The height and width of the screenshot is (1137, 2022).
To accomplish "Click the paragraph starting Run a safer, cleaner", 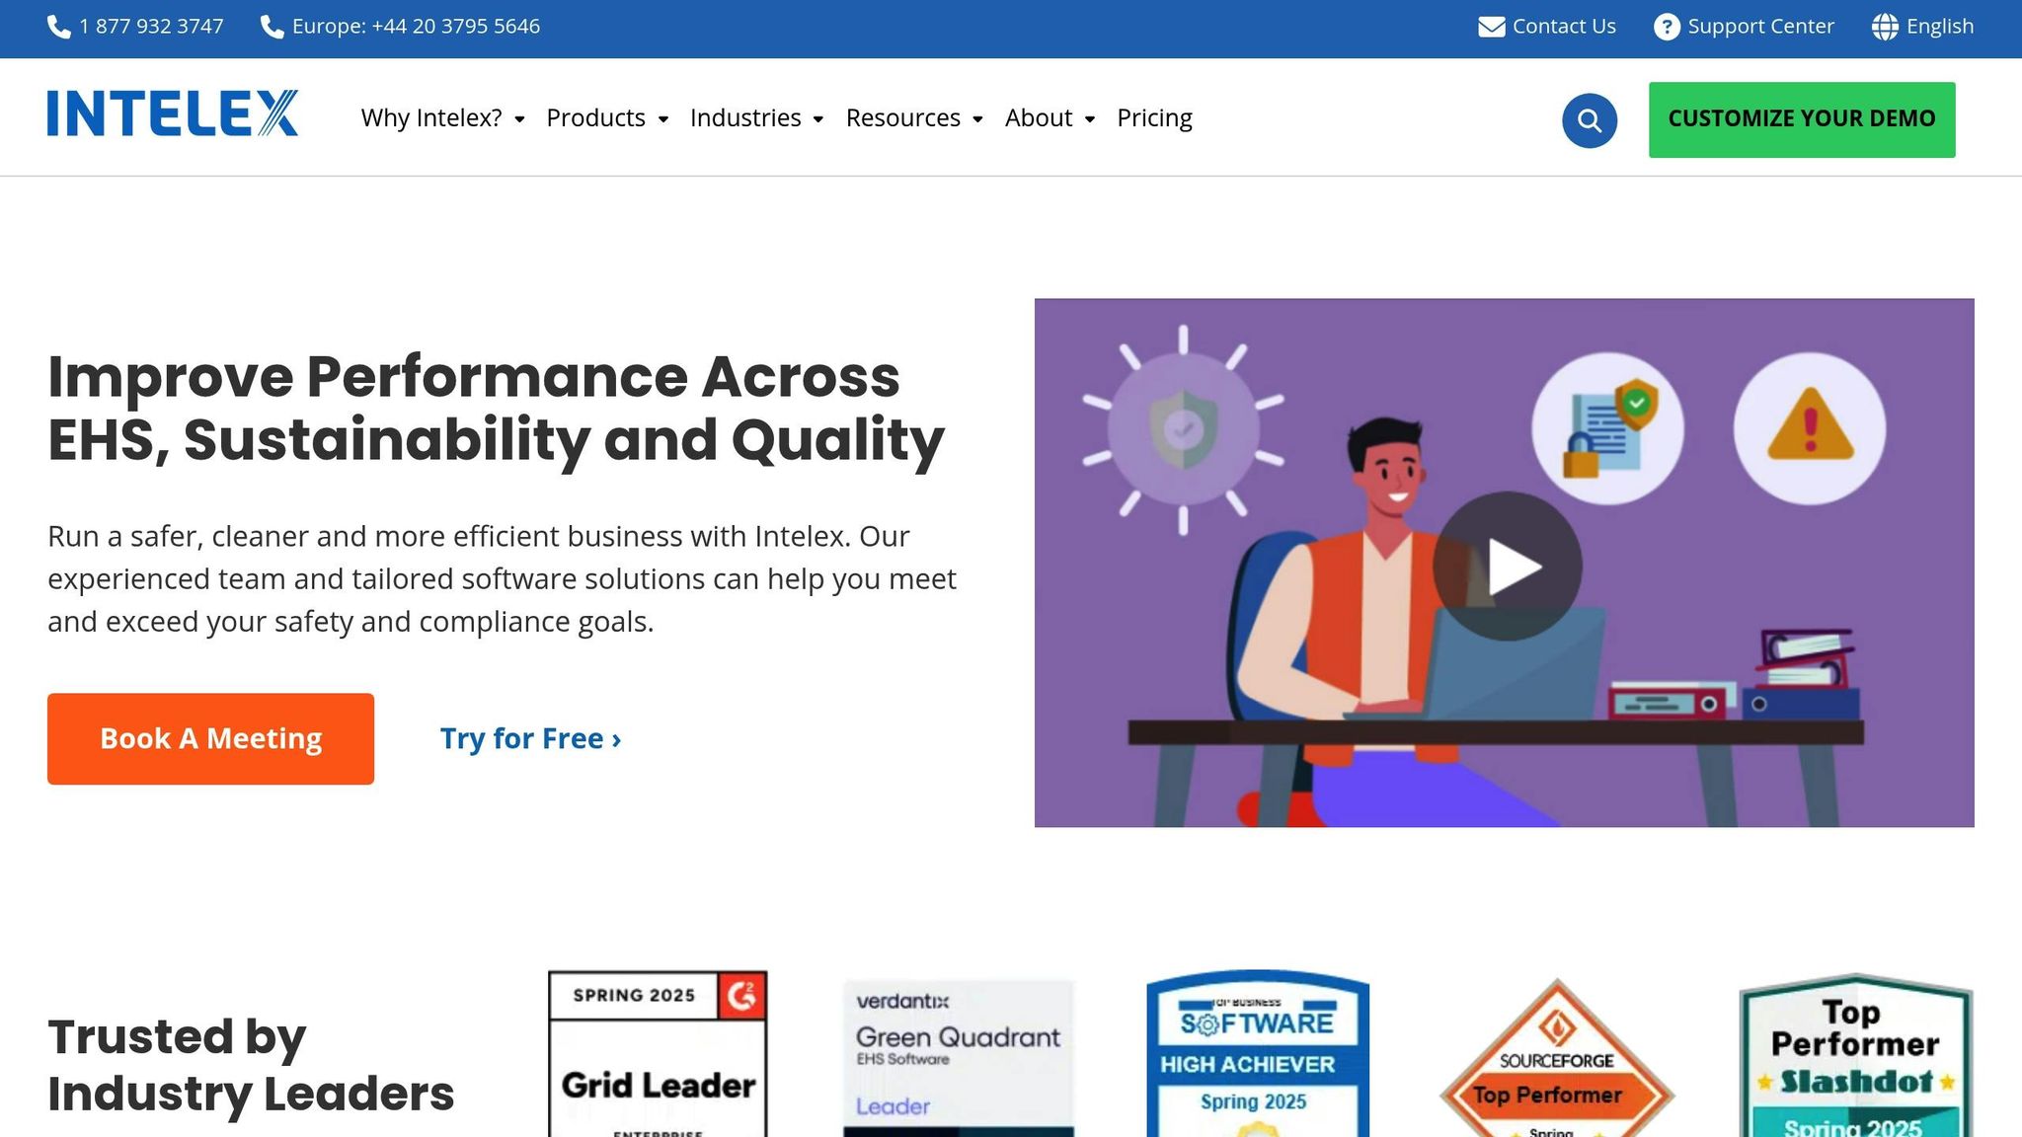I will point(503,579).
